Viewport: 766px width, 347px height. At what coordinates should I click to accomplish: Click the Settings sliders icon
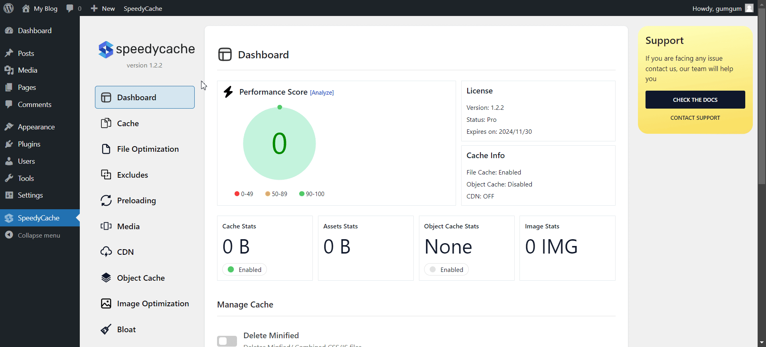pyautogui.click(x=9, y=195)
